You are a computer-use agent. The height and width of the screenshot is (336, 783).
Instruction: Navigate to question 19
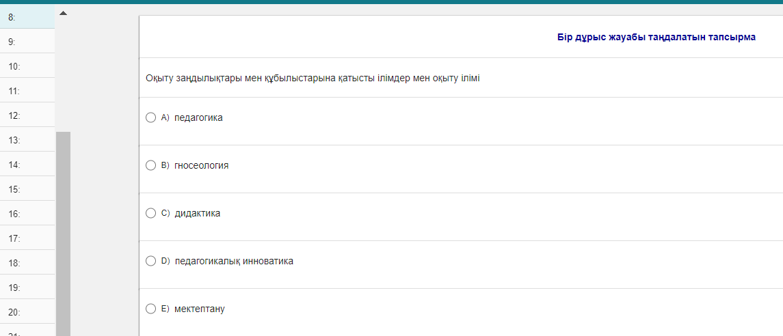pyautogui.click(x=27, y=288)
